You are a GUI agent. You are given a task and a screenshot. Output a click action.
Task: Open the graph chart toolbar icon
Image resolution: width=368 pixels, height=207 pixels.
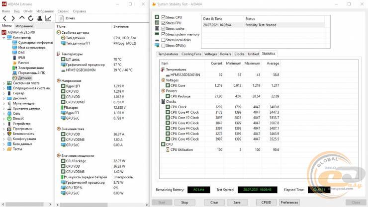(48, 18)
